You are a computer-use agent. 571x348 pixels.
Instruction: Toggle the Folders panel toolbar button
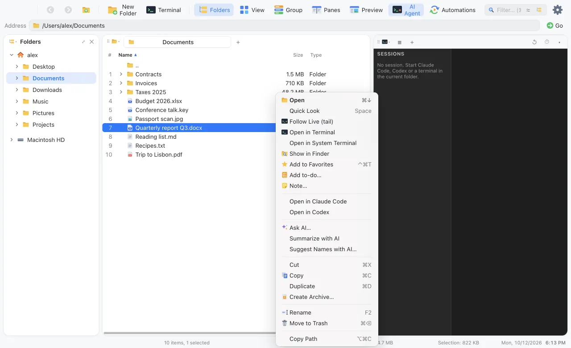pos(214,10)
